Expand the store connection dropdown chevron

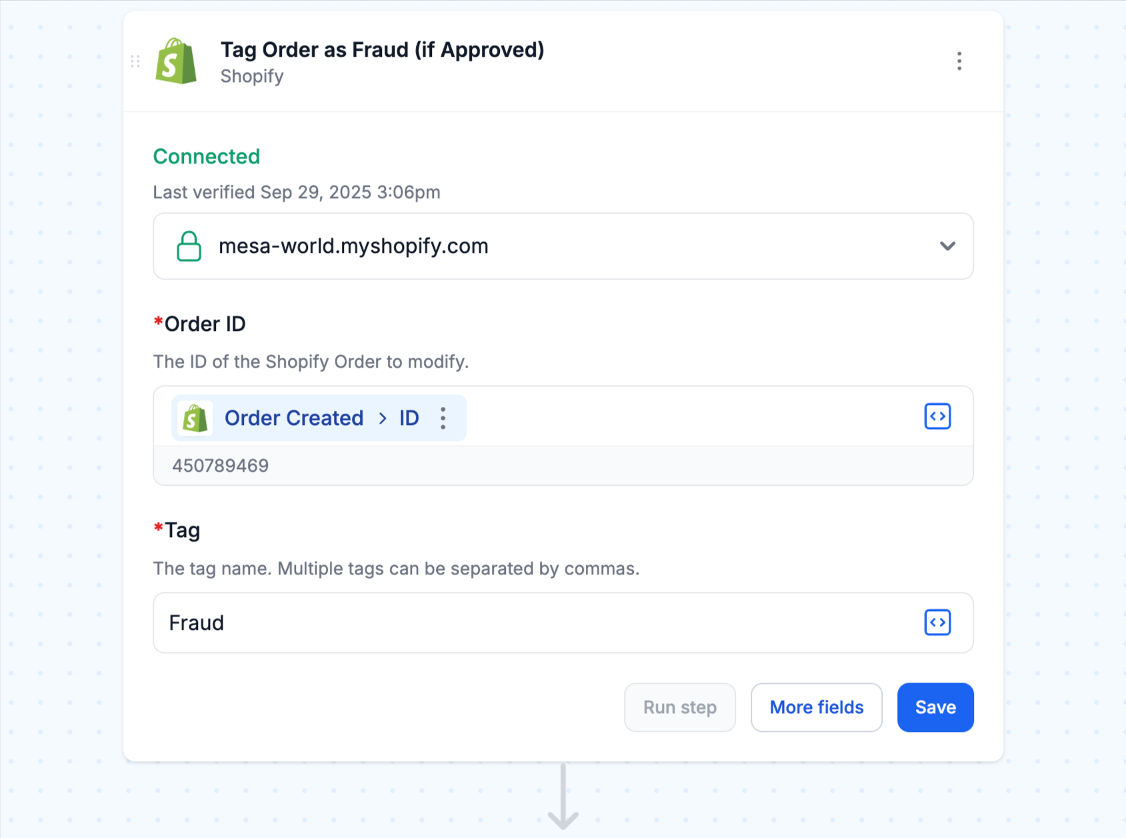pos(947,246)
